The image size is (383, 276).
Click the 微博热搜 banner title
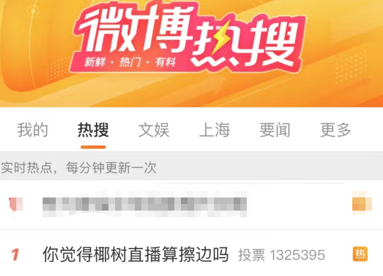tap(188, 36)
